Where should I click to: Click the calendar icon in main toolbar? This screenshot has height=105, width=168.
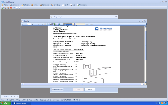pos(11,8)
